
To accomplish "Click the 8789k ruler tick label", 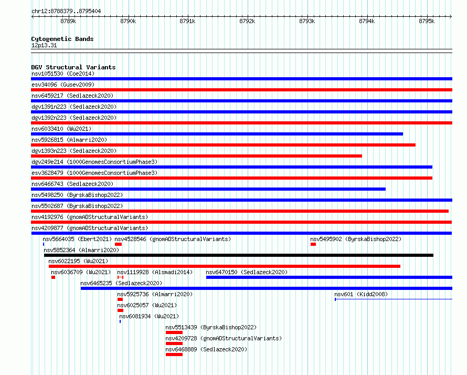I will 68,21.
